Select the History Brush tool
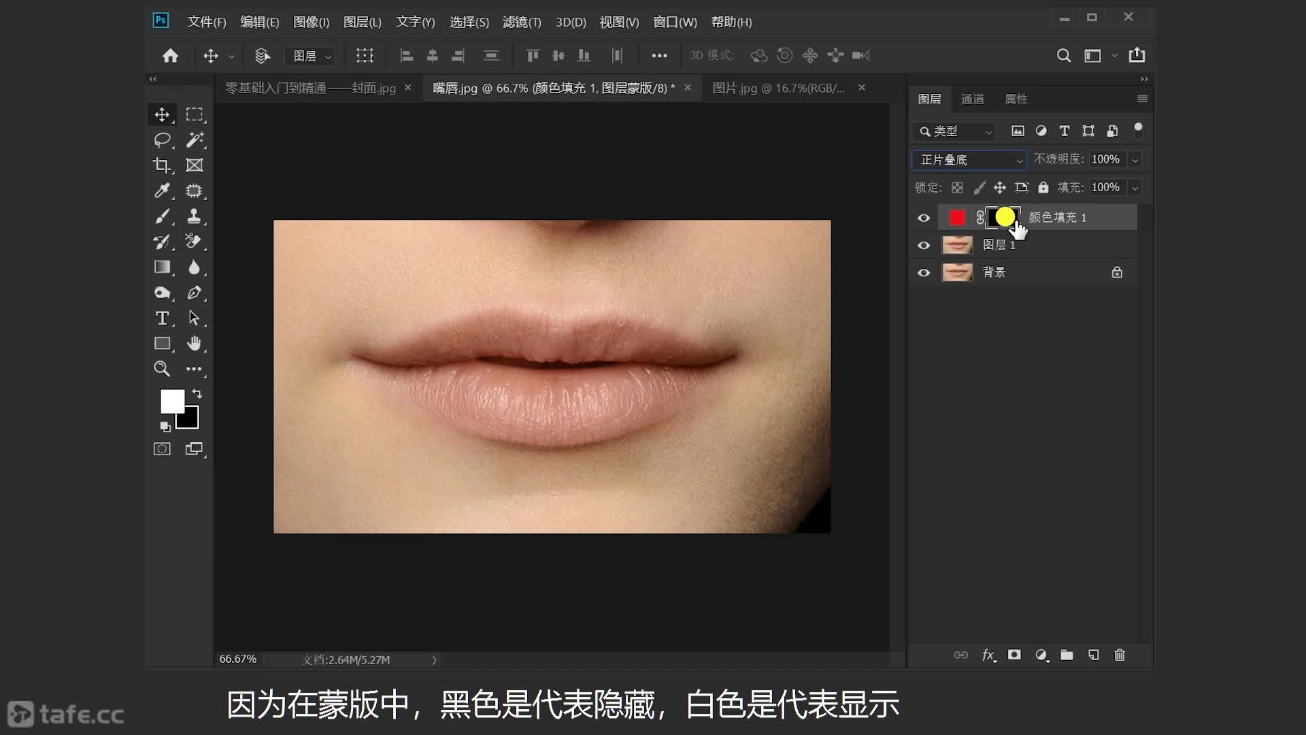 (x=162, y=242)
